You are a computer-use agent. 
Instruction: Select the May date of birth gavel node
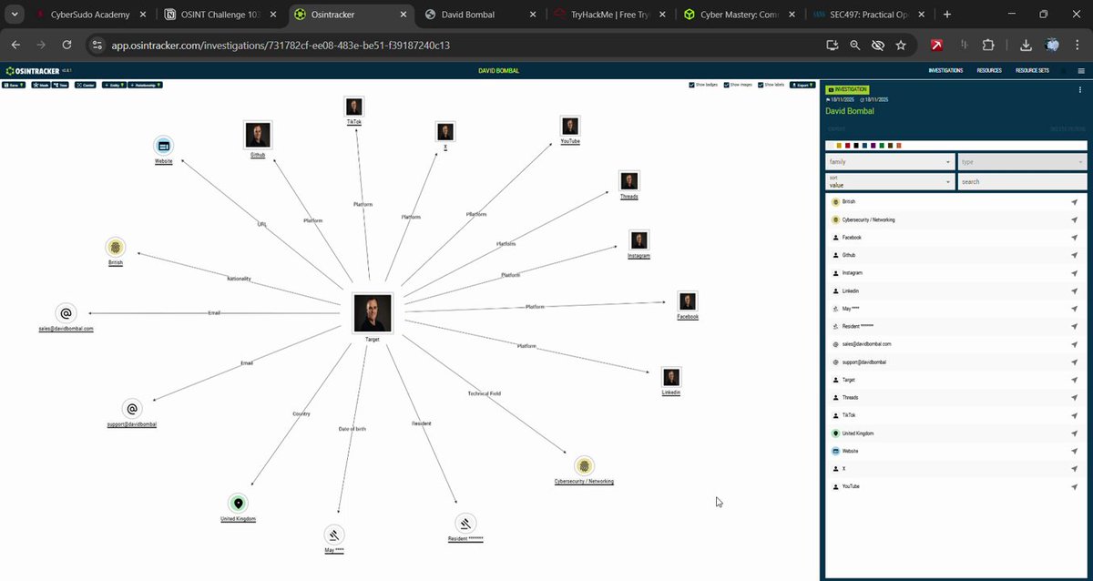pos(333,535)
